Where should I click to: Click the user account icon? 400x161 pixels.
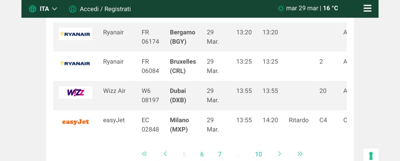pos(72,9)
